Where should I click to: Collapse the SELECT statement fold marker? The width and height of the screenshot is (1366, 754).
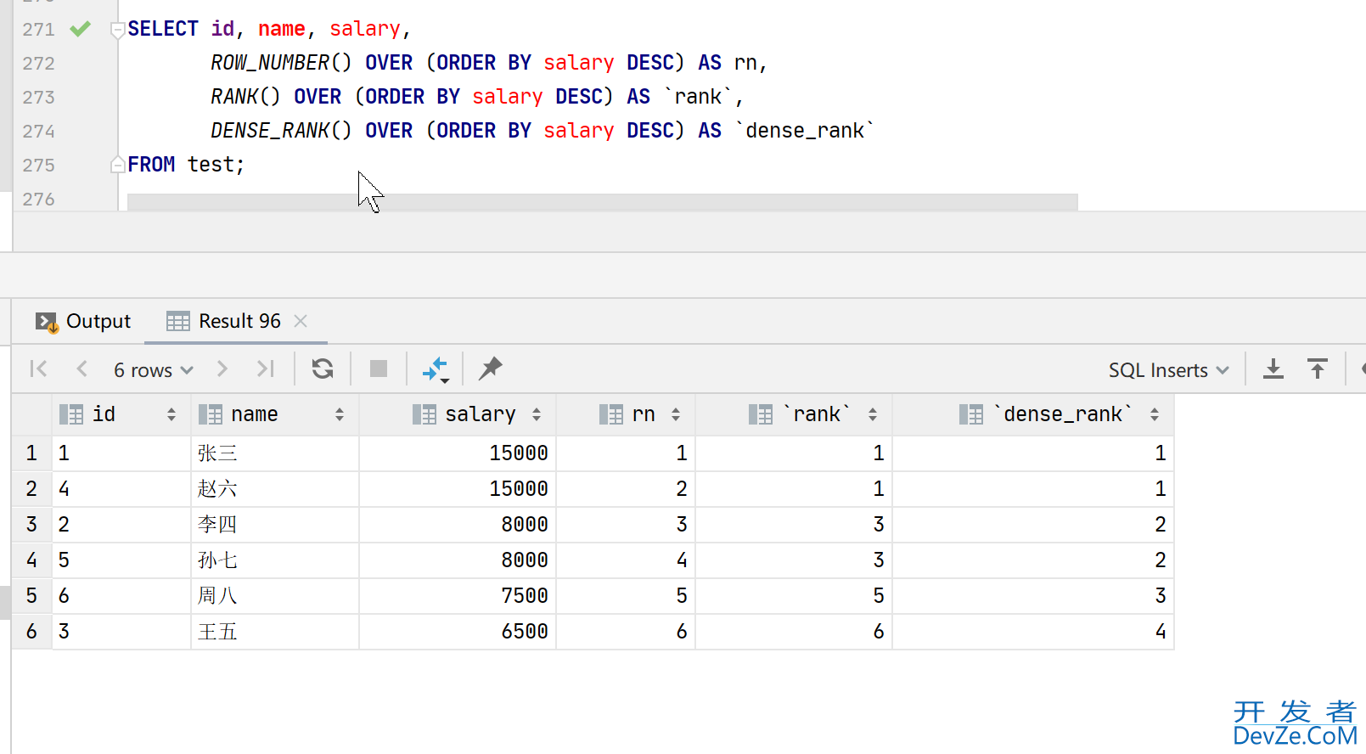[x=118, y=31]
